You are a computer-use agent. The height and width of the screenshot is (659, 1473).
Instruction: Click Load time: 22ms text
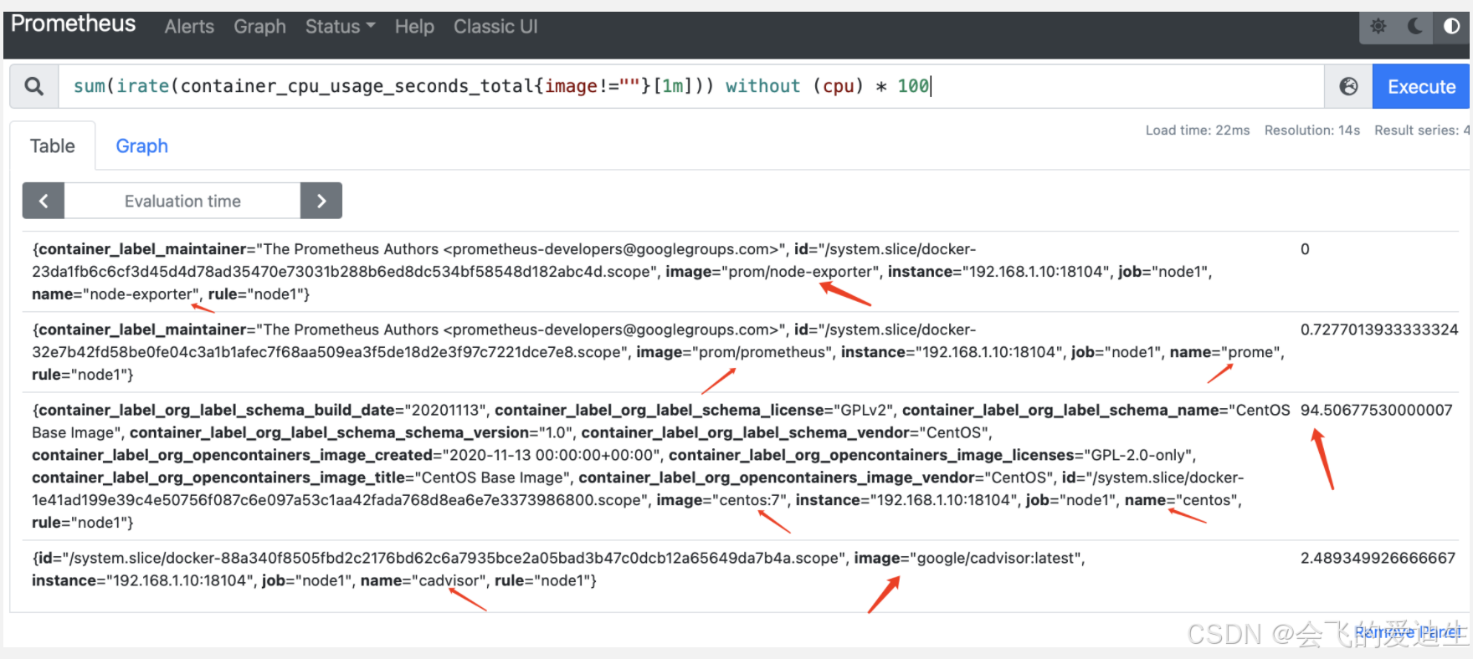click(1198, 130)
